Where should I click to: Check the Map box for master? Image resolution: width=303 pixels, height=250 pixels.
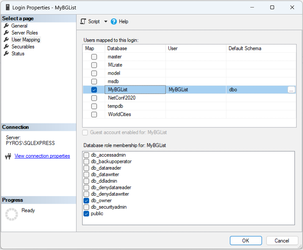94,57
